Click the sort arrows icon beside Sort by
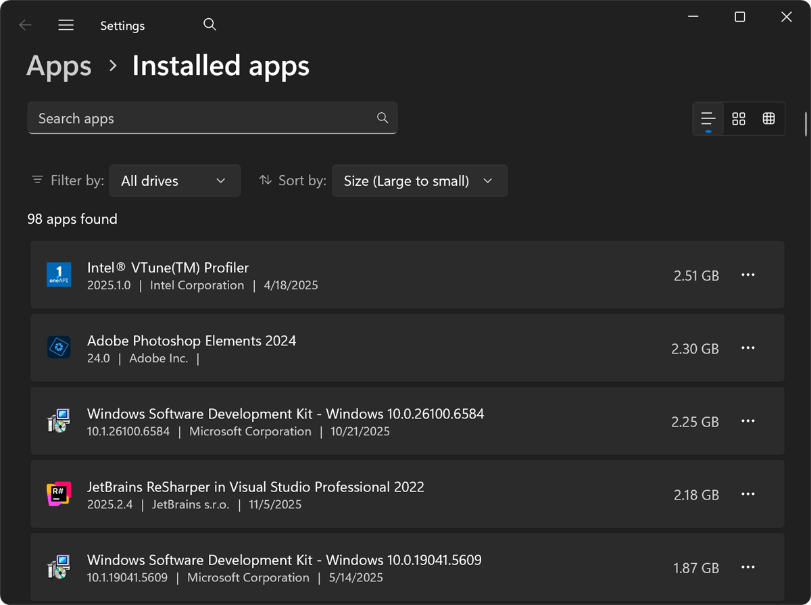 click(x=265, y=180)
